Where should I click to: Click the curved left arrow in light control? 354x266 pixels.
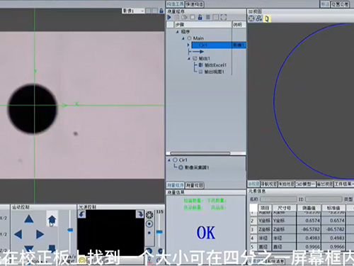tap(81, 214)
